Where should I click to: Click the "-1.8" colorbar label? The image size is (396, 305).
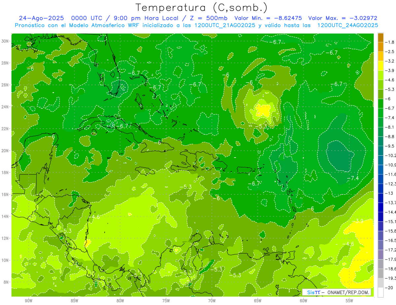point(390,42)
